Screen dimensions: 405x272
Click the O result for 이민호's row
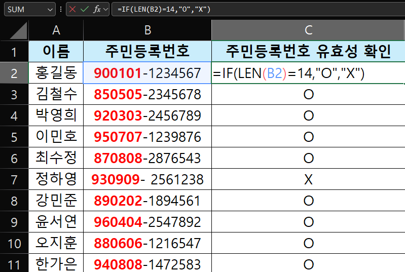coord(308,137)
